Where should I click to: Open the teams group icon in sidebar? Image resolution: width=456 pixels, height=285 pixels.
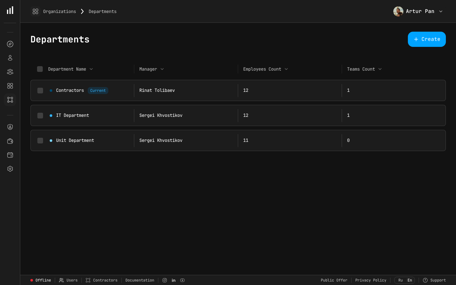point(10,72)
